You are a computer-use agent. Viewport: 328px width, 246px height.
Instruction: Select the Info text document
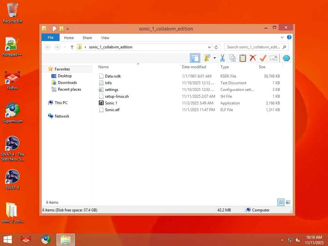[108, 83]
